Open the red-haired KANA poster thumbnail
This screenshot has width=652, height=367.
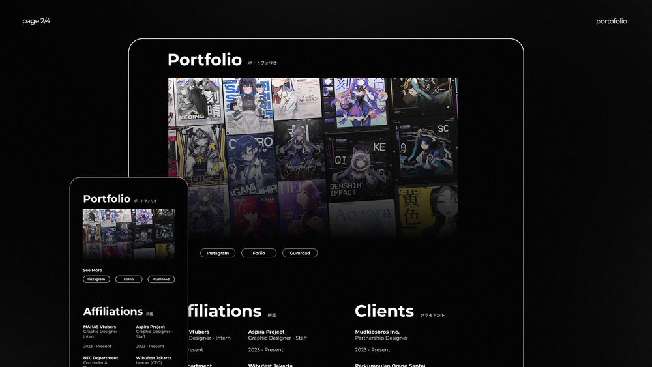(x=254, y=215)
